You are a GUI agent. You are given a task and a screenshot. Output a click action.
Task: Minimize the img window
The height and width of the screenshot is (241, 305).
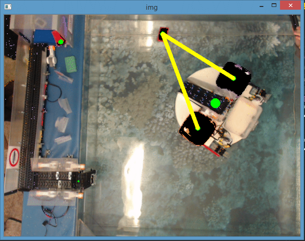pyautogui.click(x=260, y=5)
